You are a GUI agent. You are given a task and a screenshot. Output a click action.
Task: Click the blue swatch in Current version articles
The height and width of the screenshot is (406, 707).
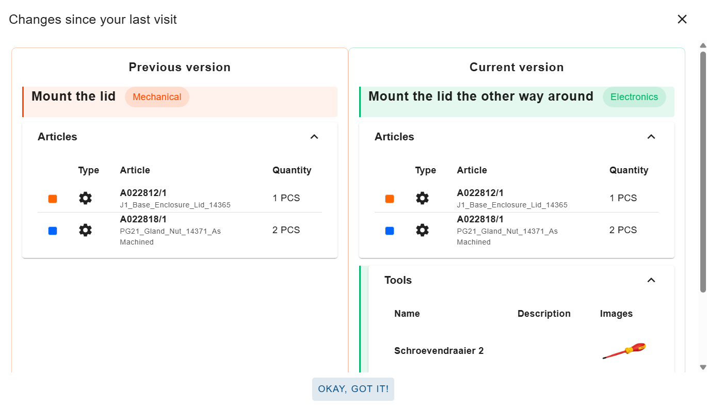(x=390, y=231)
